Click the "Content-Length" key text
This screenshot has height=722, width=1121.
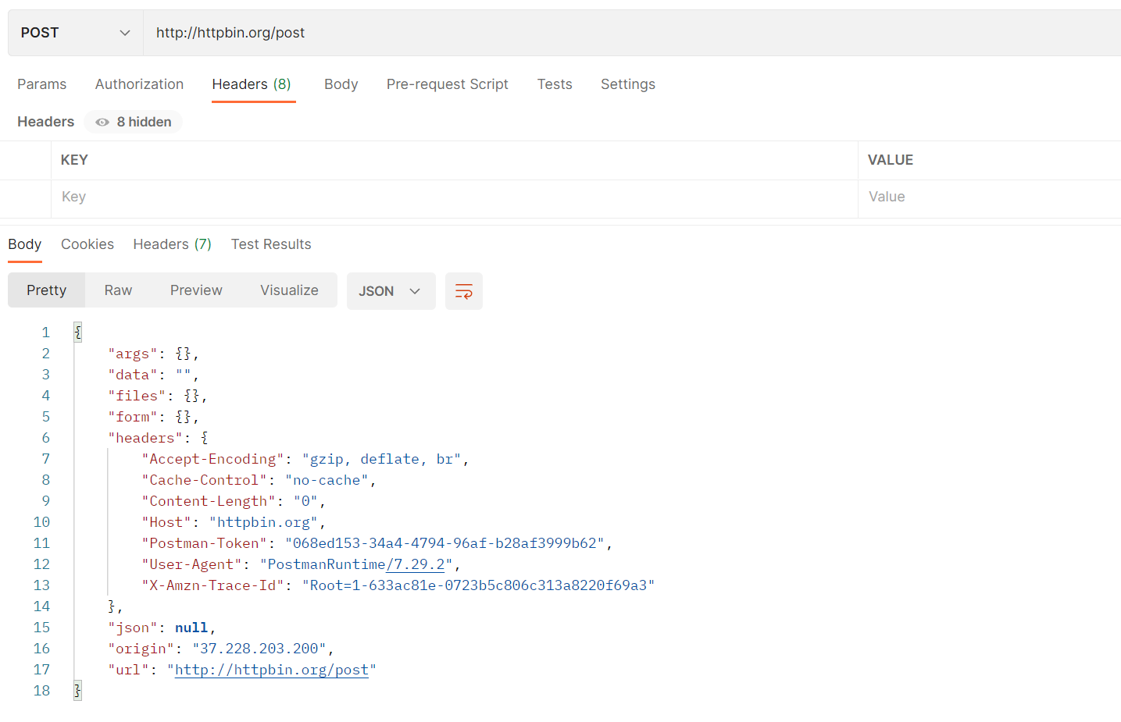209,501
